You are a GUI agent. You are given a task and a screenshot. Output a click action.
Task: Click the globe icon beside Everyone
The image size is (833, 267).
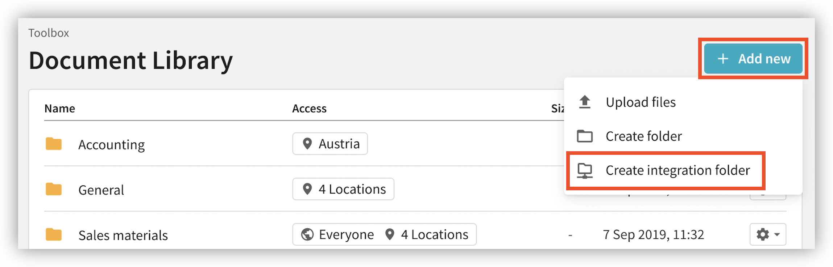click(x=307, y=234)
